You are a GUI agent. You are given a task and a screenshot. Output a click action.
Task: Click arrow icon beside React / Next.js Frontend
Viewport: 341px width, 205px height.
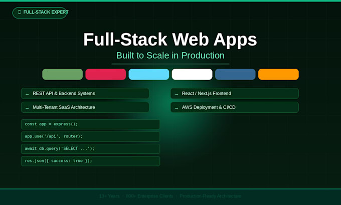pos(177,94)
